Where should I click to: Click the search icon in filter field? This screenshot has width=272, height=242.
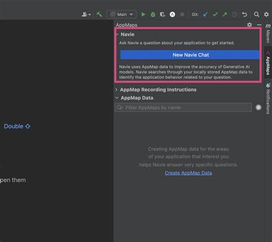pyautogui.click(x=120, y=107)
